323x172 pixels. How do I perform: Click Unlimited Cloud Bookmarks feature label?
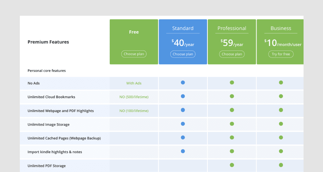[51, 97]
